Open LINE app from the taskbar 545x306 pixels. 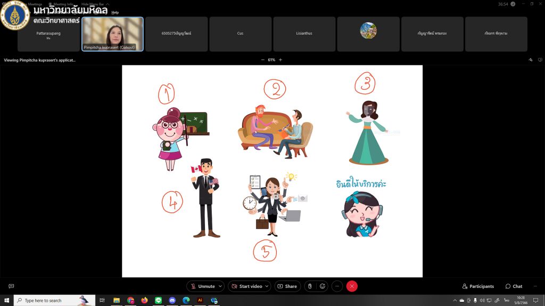point(158,301)
